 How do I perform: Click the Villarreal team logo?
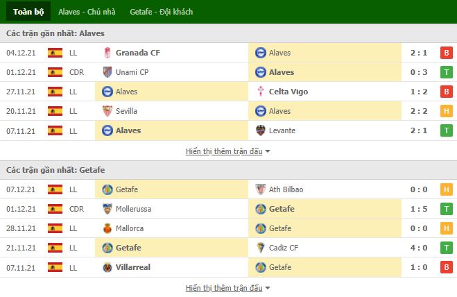[107, 267]
